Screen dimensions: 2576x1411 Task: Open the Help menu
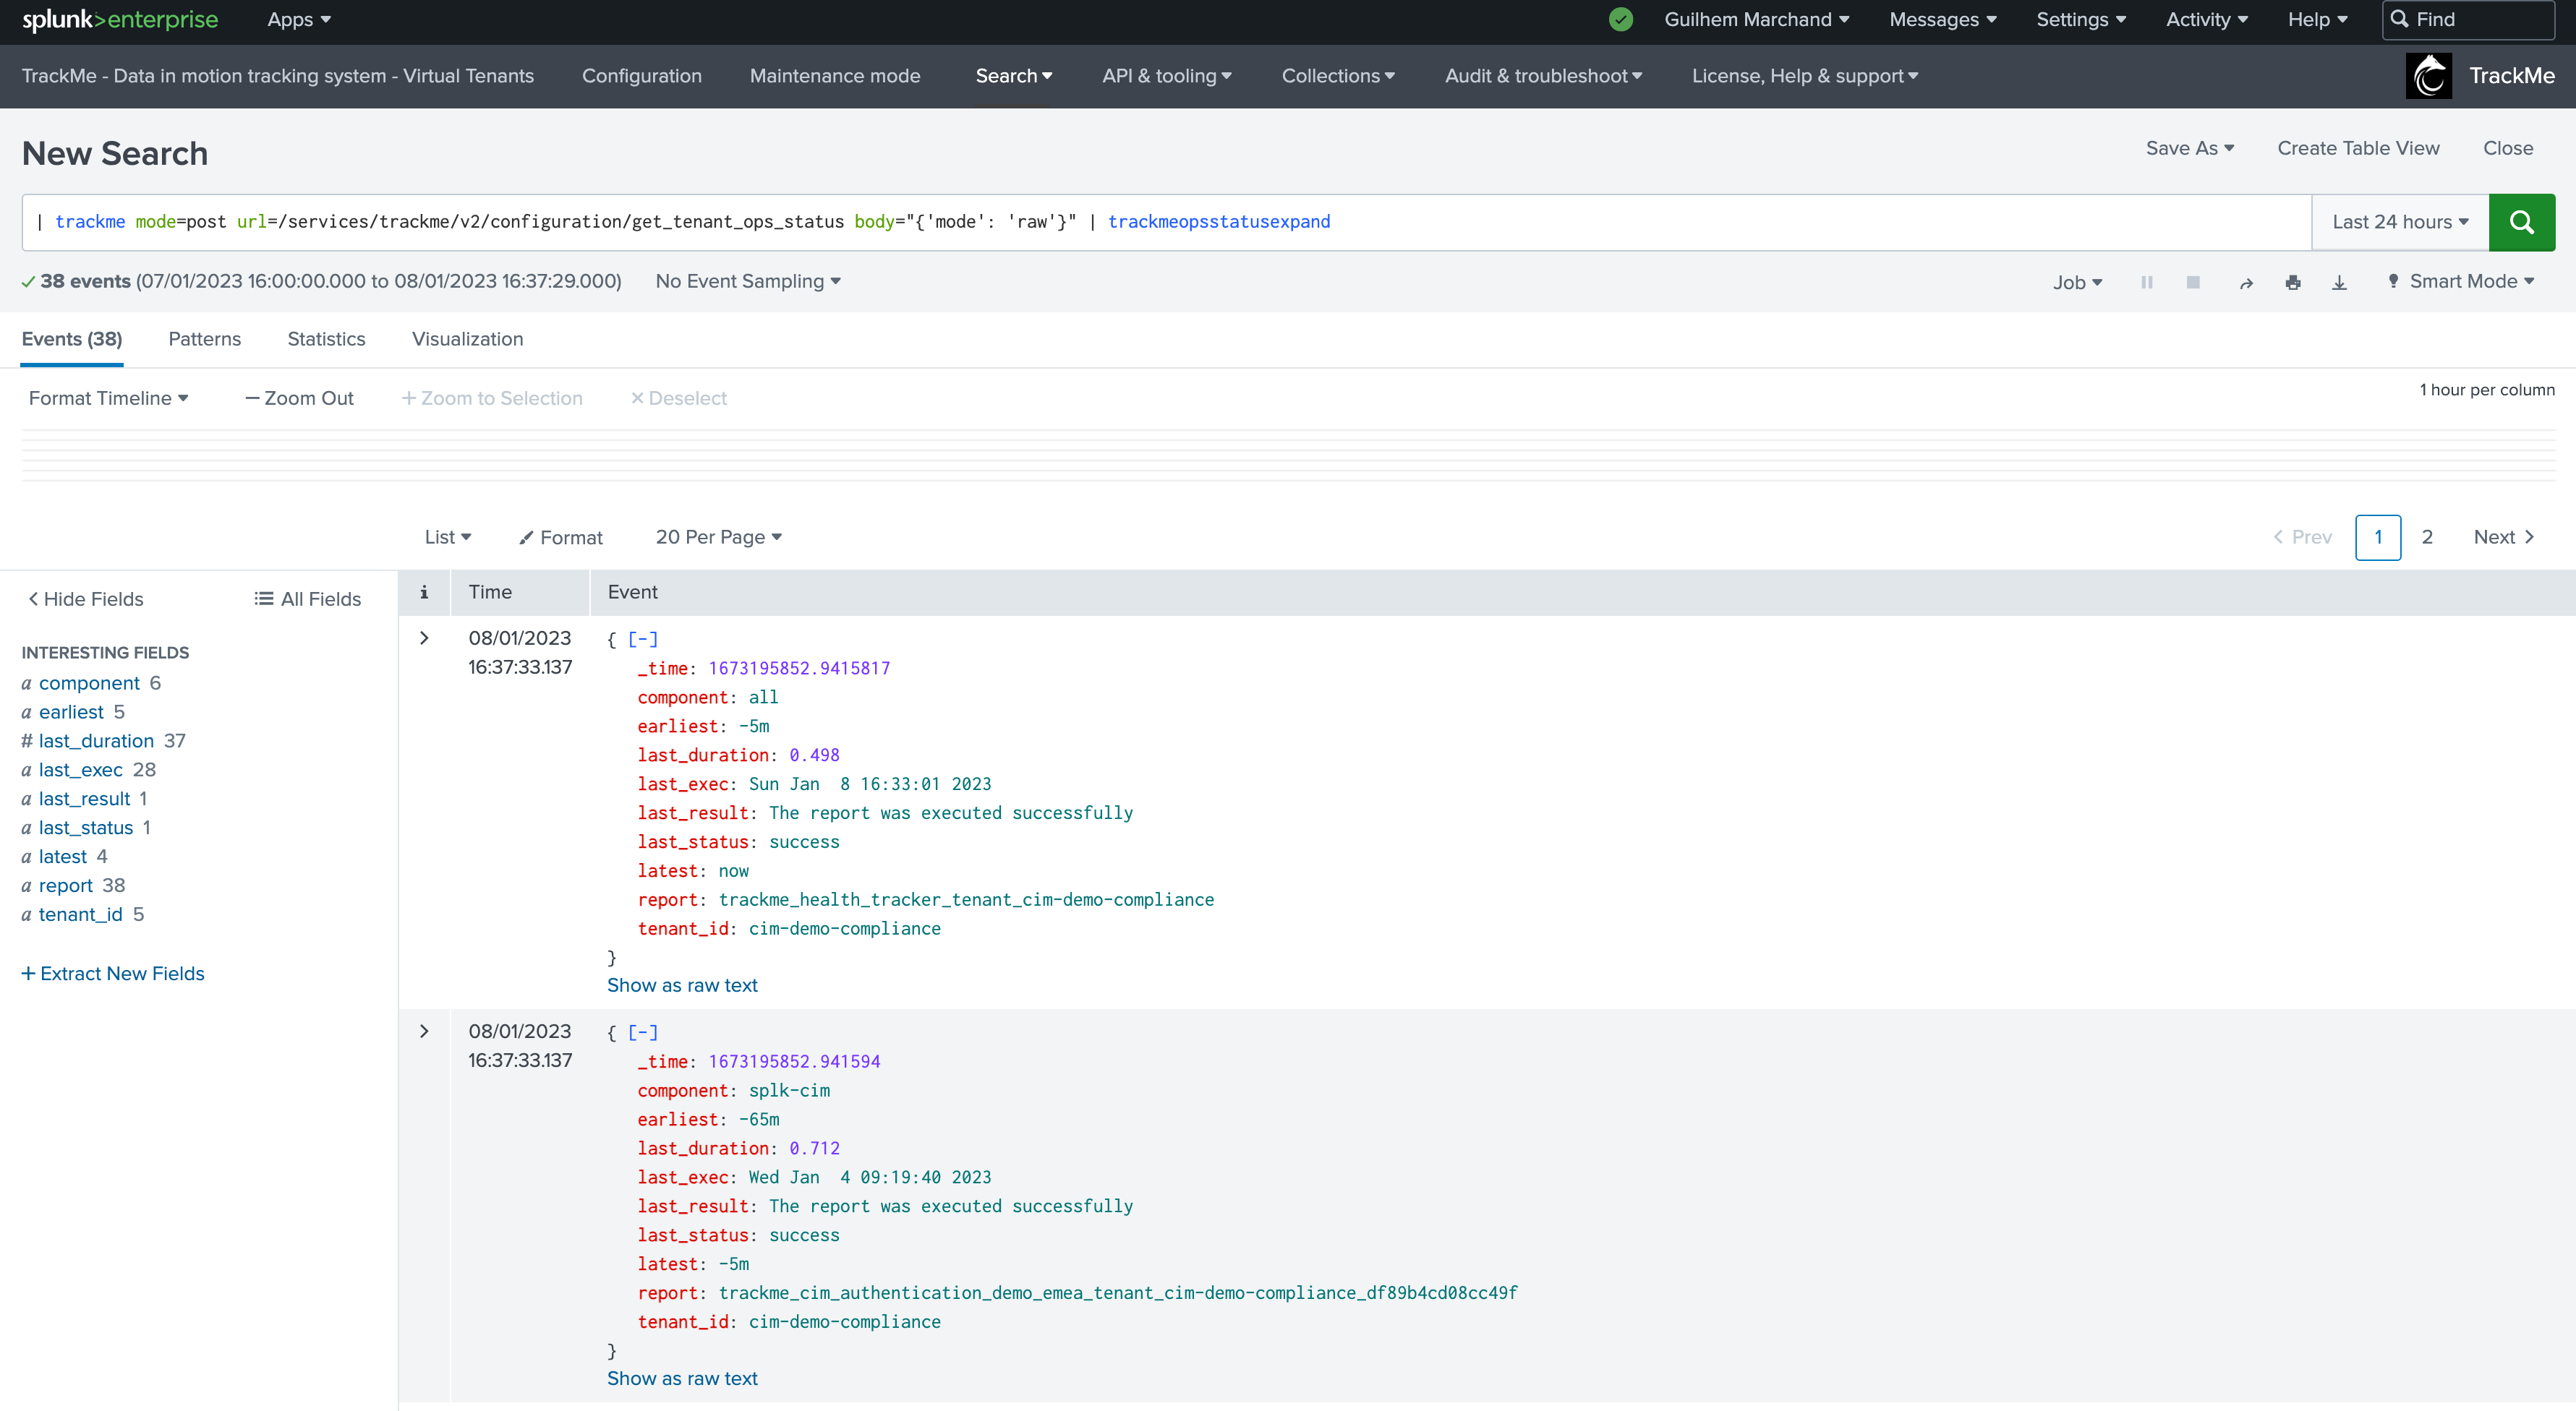pos(2317,20)
